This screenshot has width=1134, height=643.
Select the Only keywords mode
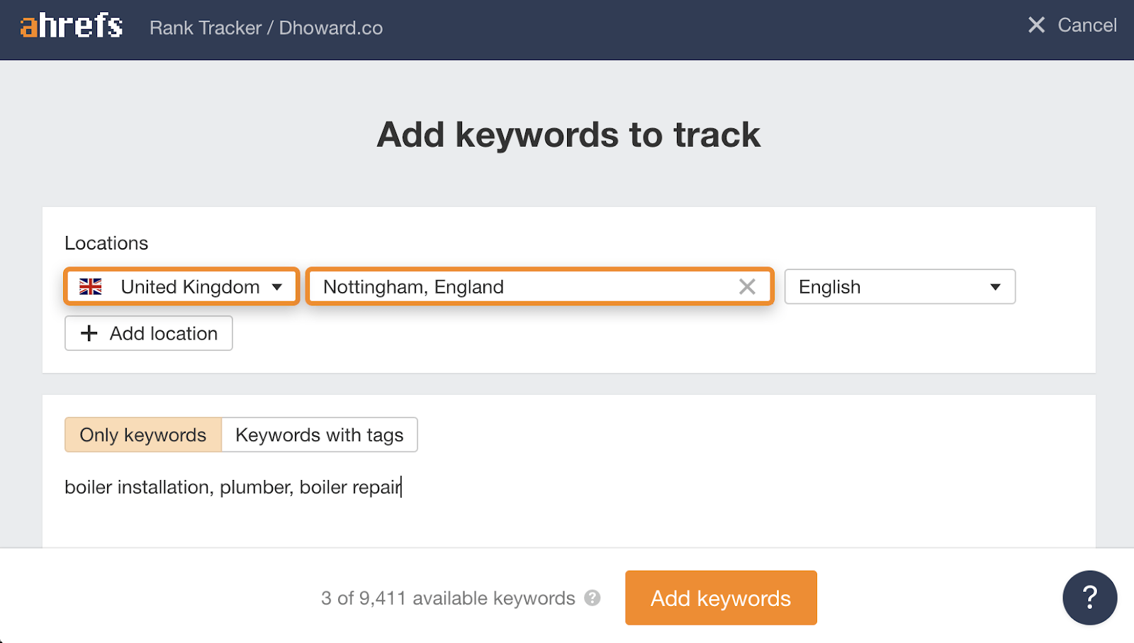[143, 435]
